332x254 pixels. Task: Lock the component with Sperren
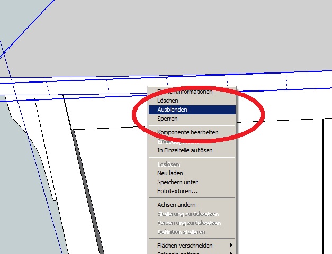click(192, 119)
